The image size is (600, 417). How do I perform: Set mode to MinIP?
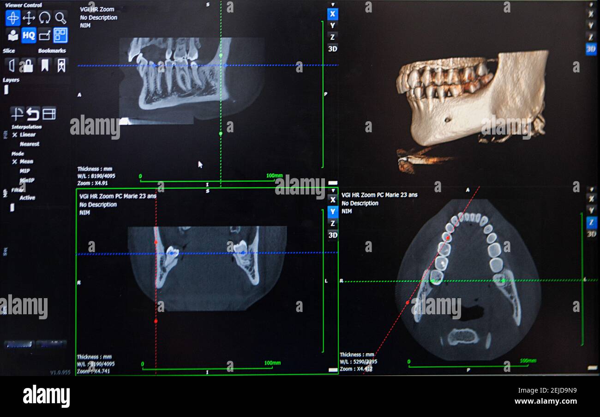click(x=27, y=180)
